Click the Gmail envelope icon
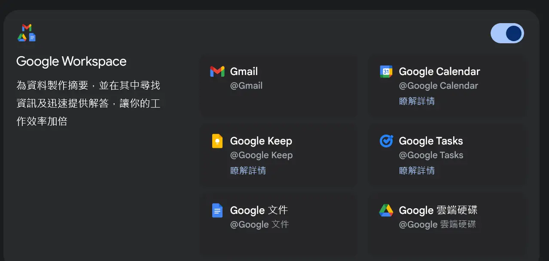Image resolution: width=549 pixels, height=261 pixels. 217,72
